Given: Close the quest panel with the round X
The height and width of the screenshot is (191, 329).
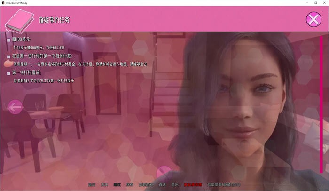Looking at the screenshot, I should [x=313, y=19].
